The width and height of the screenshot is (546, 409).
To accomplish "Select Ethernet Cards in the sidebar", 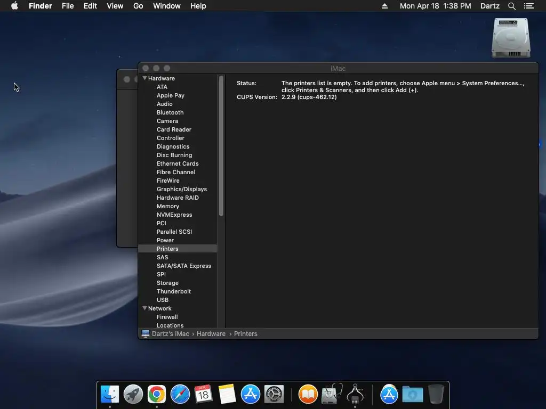I will click(x=178, y=163).
